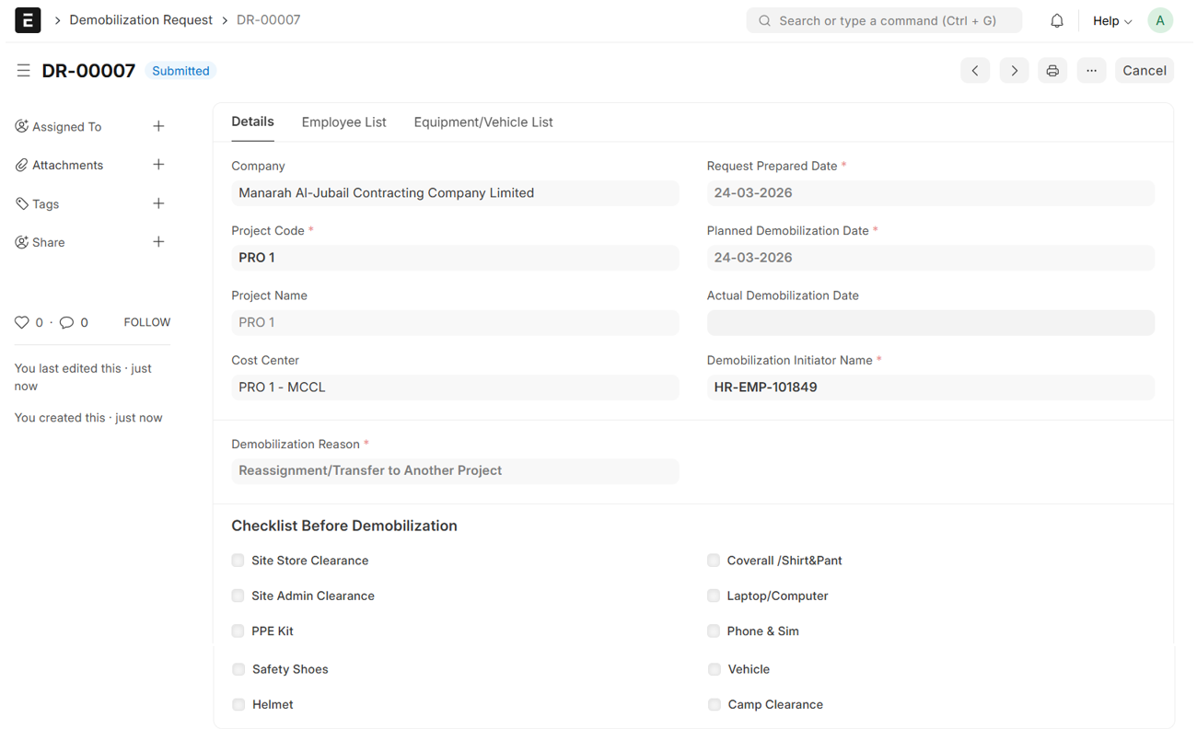Toggle the sidebar hamburger icon
The height and width of the screenshot is (729, 1197).
23,71
